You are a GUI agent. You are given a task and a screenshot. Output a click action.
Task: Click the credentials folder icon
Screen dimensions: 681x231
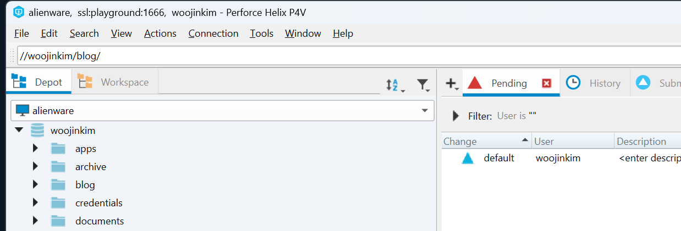pos(58,203)
